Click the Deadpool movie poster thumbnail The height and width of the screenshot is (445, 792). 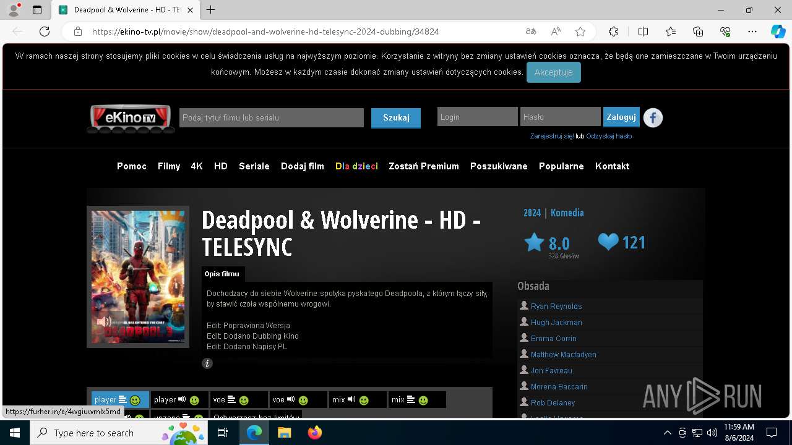coord(138,277)
